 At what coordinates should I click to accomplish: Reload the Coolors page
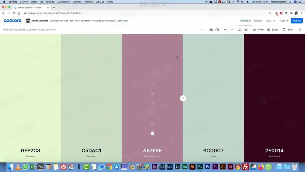tap(13, 13)
